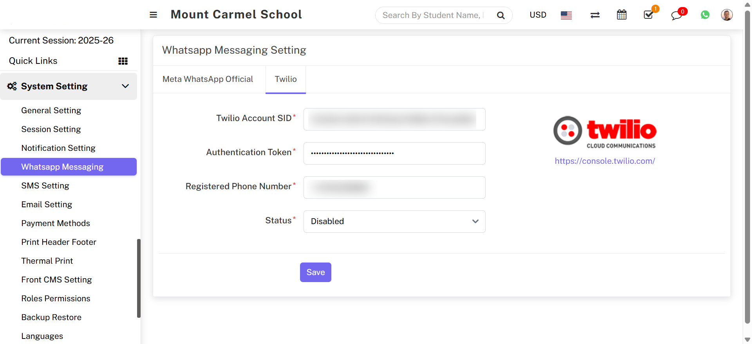The image size is (752, 344).
Task: Open the chat messages icon
Action: 676,16
